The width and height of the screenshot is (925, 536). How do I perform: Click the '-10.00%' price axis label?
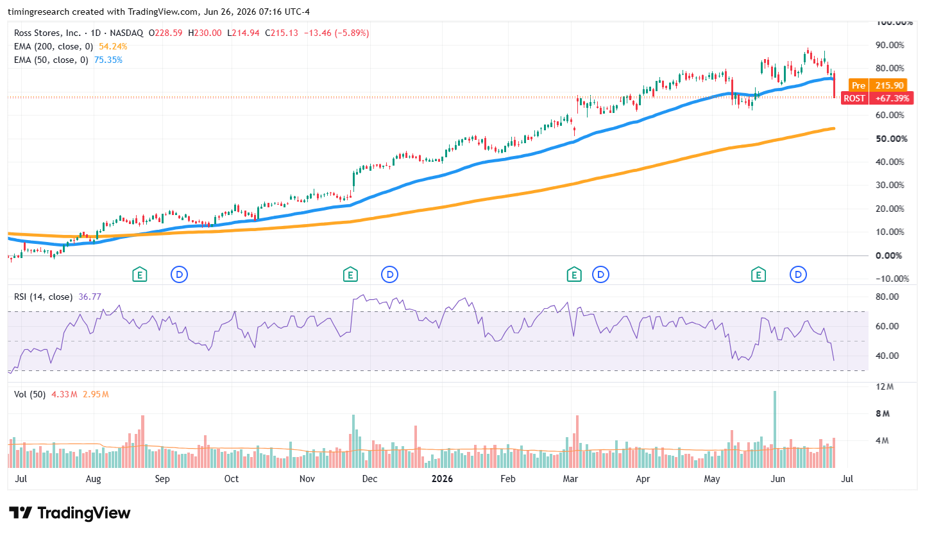coord(893,279)
